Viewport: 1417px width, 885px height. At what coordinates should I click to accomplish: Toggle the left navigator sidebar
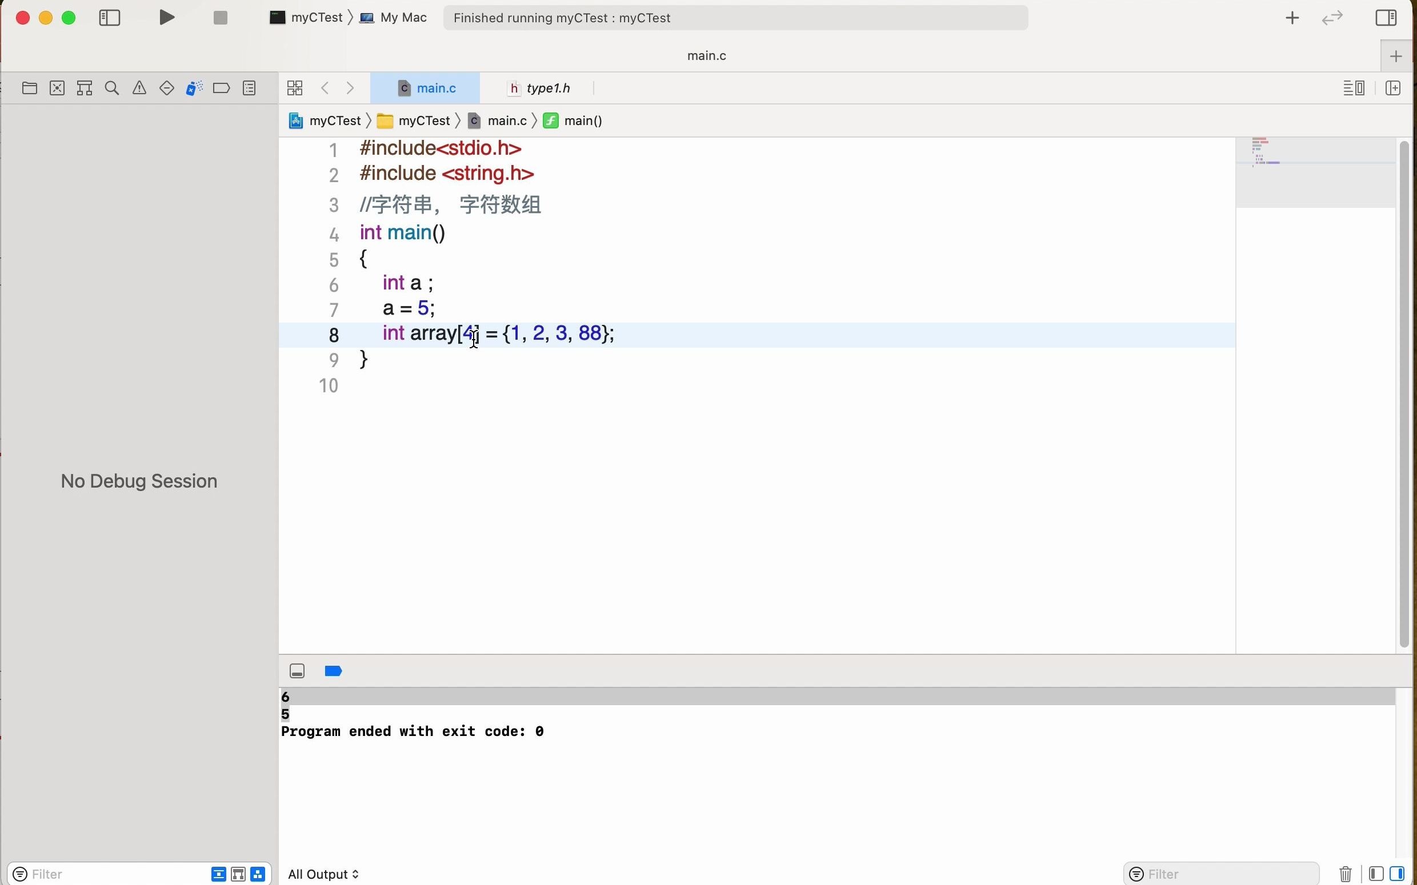pos(110,18)
